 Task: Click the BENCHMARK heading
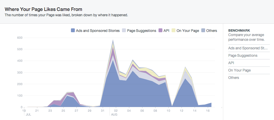point(239,30)
